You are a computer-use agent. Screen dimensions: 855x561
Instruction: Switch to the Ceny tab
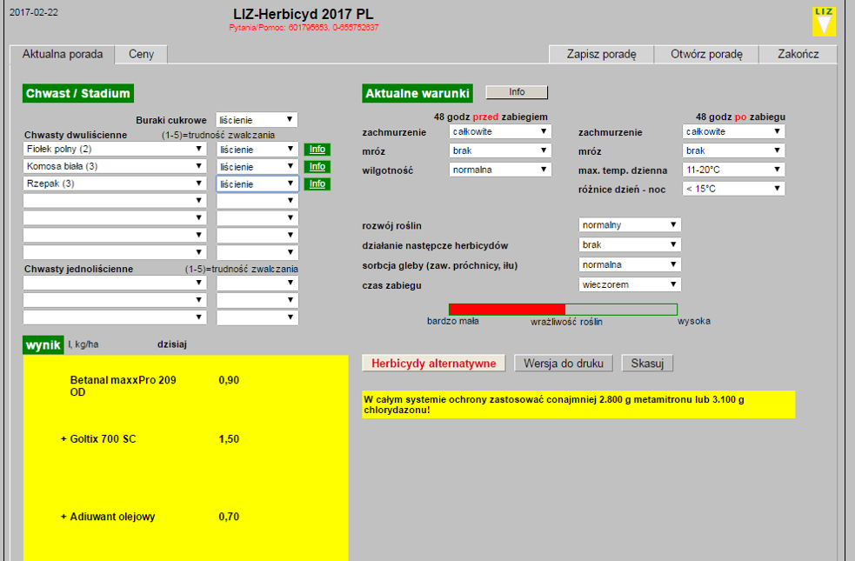pos(141,54)
